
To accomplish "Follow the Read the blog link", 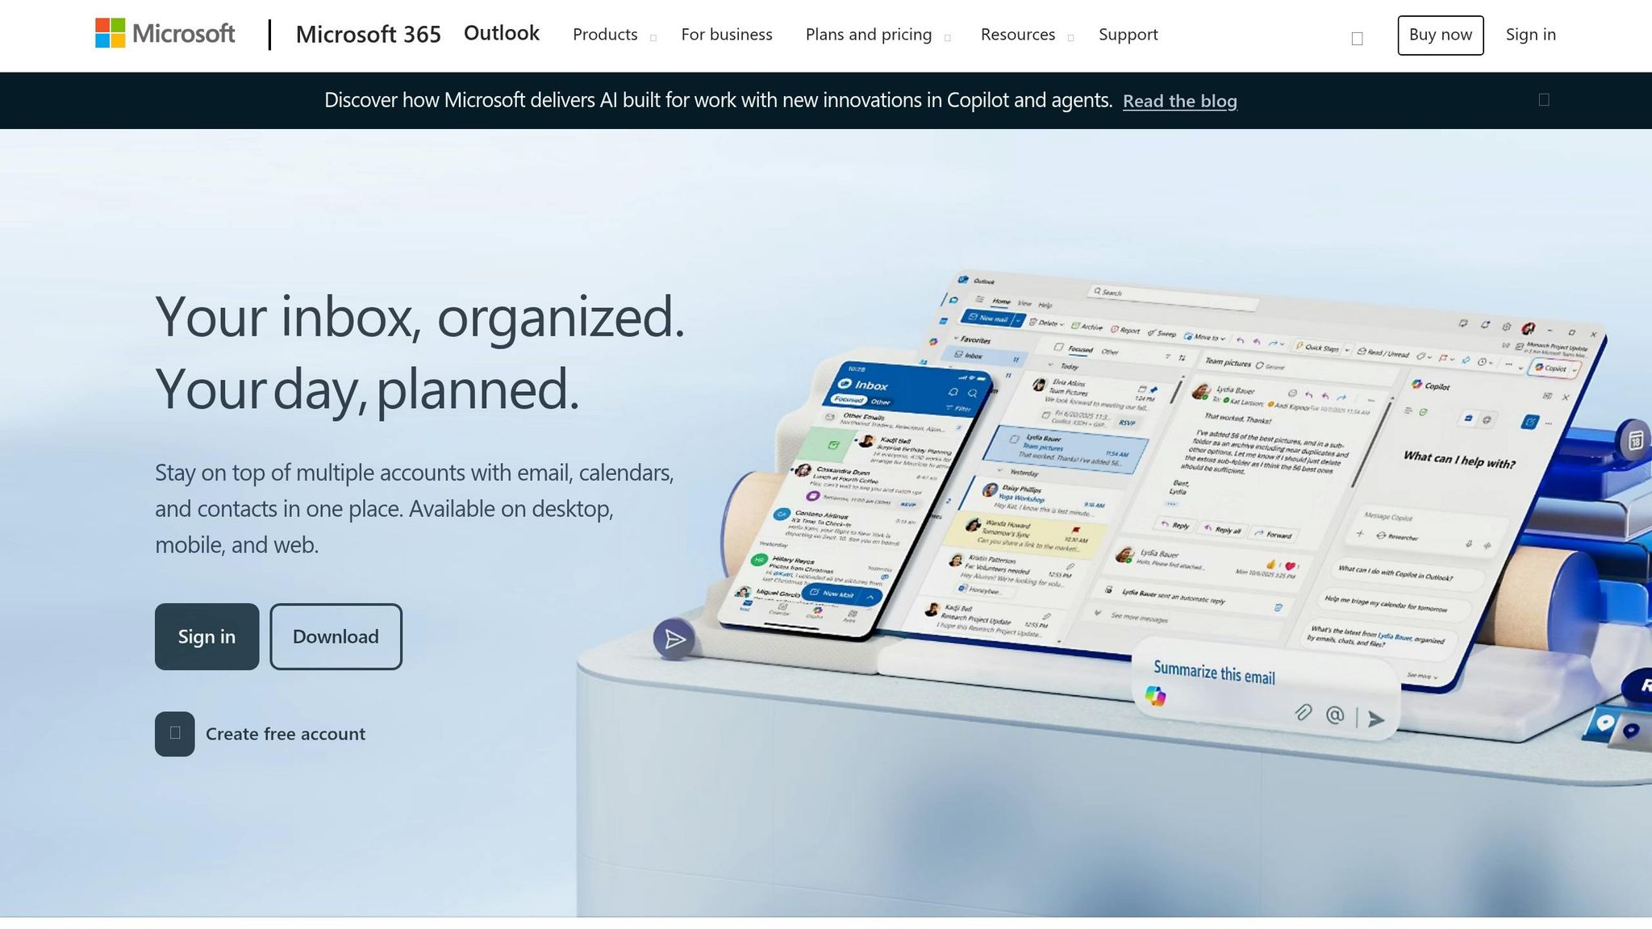I will [x=1179, y=101].
